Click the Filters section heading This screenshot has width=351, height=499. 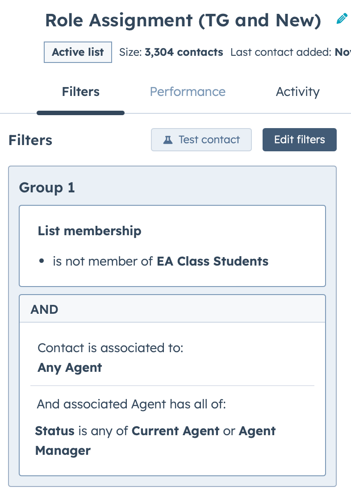click(x=30, y=140)
